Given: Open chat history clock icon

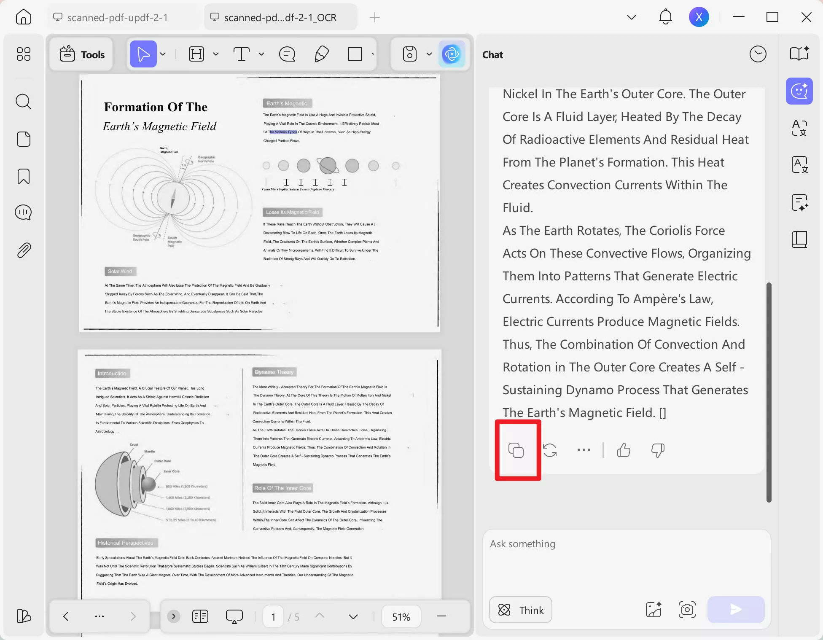Looking at the screenshot, I should pyautogui.click(x=758, y=54).
